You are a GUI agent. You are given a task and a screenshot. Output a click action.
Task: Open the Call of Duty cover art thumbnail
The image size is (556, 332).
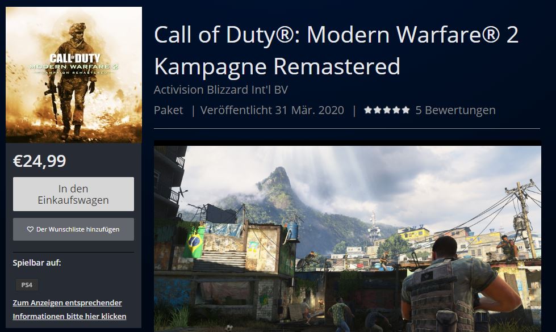pyautogui.click(x=74, y=75)
